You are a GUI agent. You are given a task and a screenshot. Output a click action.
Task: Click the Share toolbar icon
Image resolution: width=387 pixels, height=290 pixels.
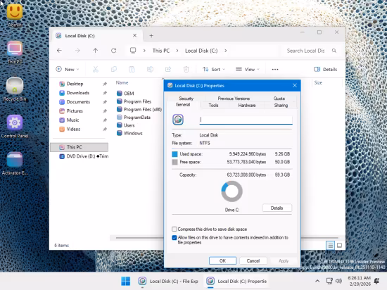coord(168,70)
